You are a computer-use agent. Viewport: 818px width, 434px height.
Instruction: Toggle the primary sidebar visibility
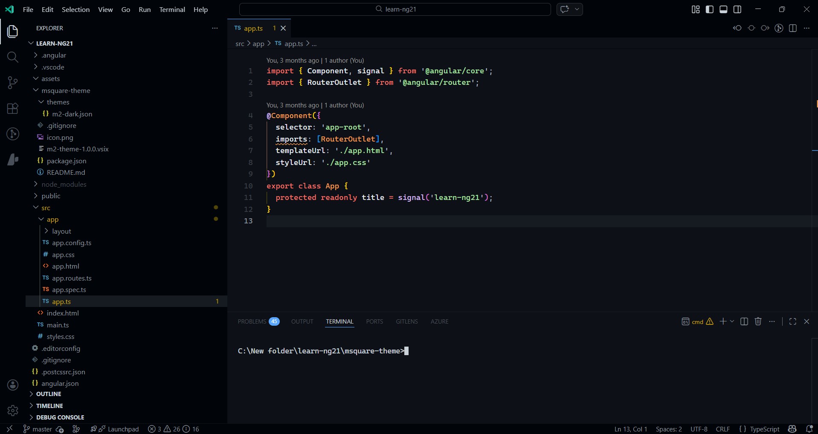click(709, 9)
